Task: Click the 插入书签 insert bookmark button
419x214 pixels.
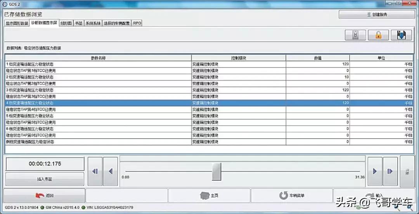Action: pyautogui.click(x=45, y=179)
